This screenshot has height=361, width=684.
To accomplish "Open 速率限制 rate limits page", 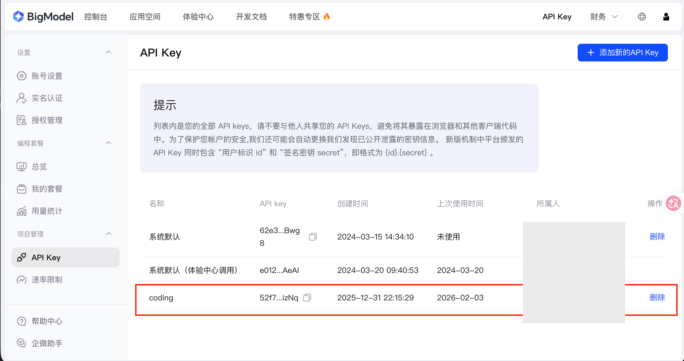I will point(47,280).
